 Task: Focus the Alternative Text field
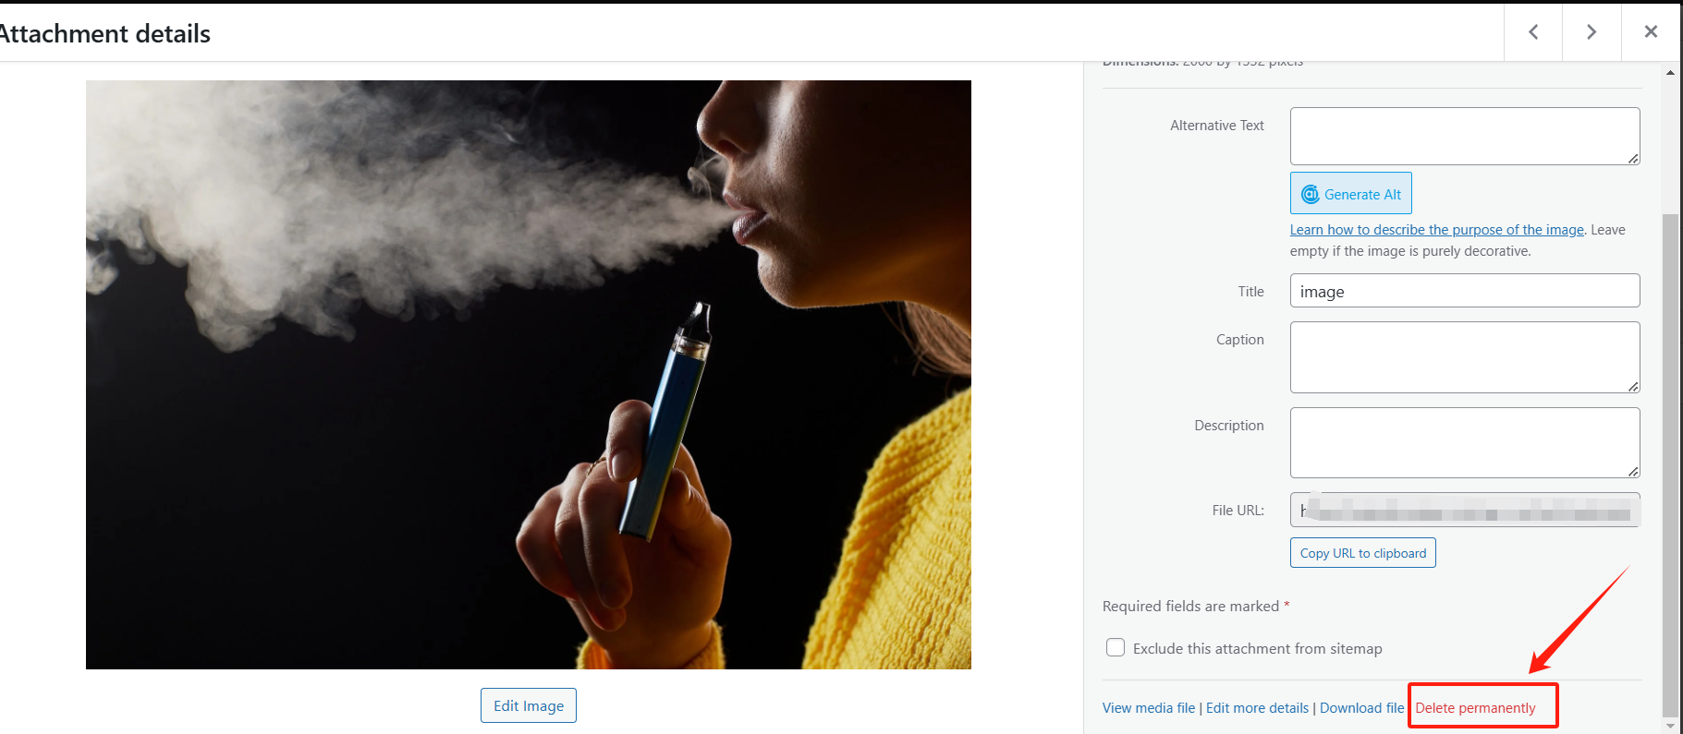pyautogui.click(x=1465, y=136)
